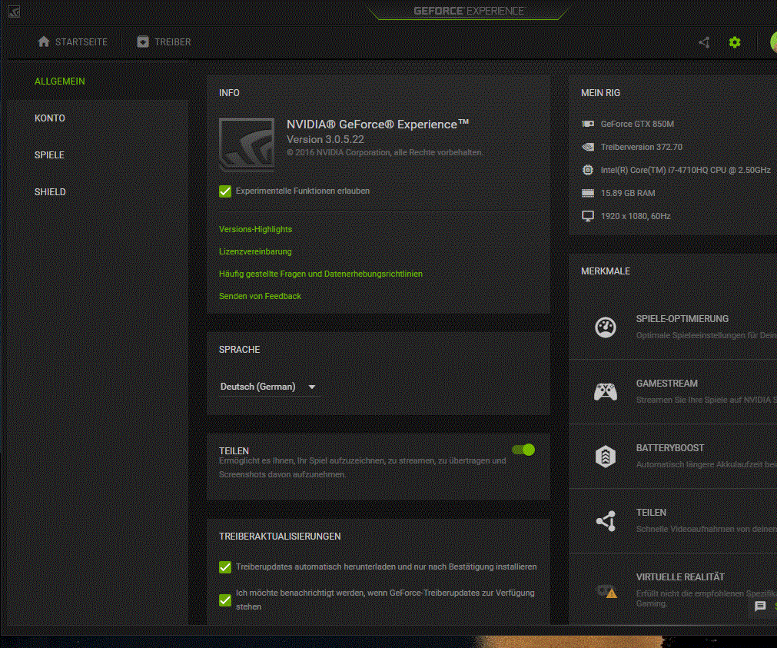Open the Deutsch (German) language dropdown
Screen dimensions: 777x648
click(268, 387)
